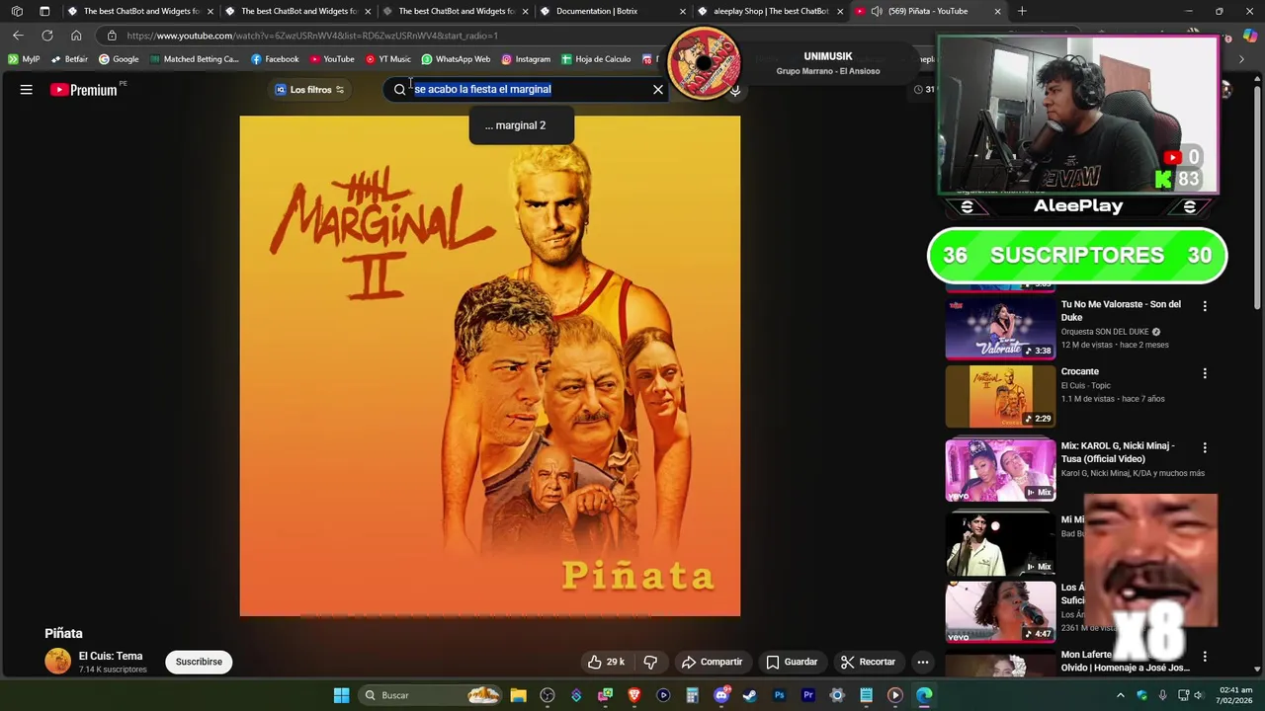Open Microsoft Edge from taskbar
The width and height of the screenshot is (1265, 711).
point(924,695)
